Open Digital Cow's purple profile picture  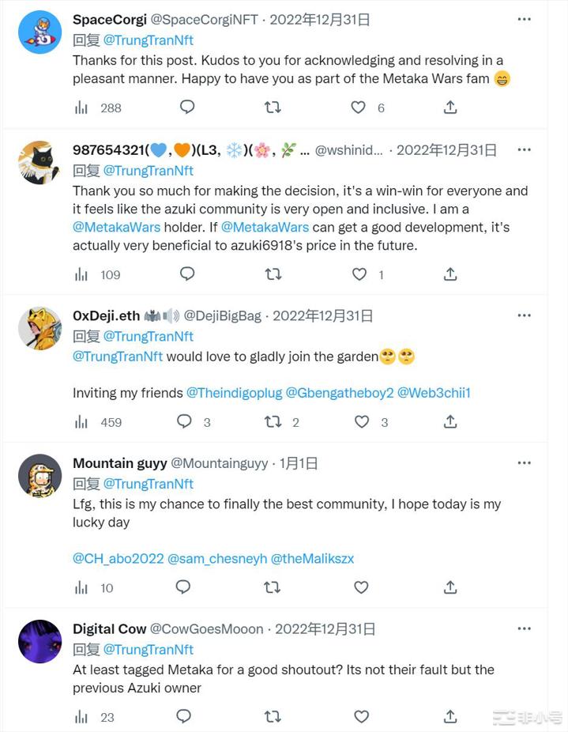[39, 641]
